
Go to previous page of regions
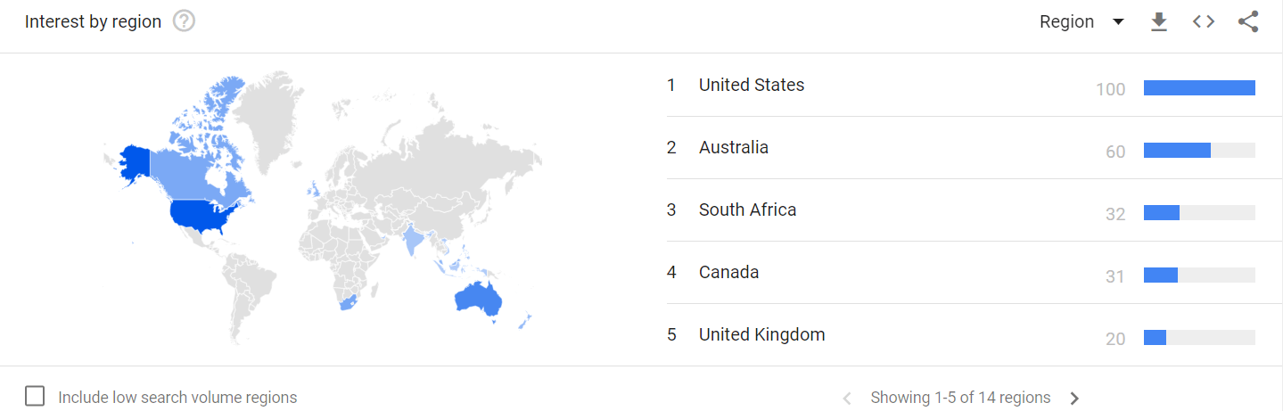[x=847, y=399]
